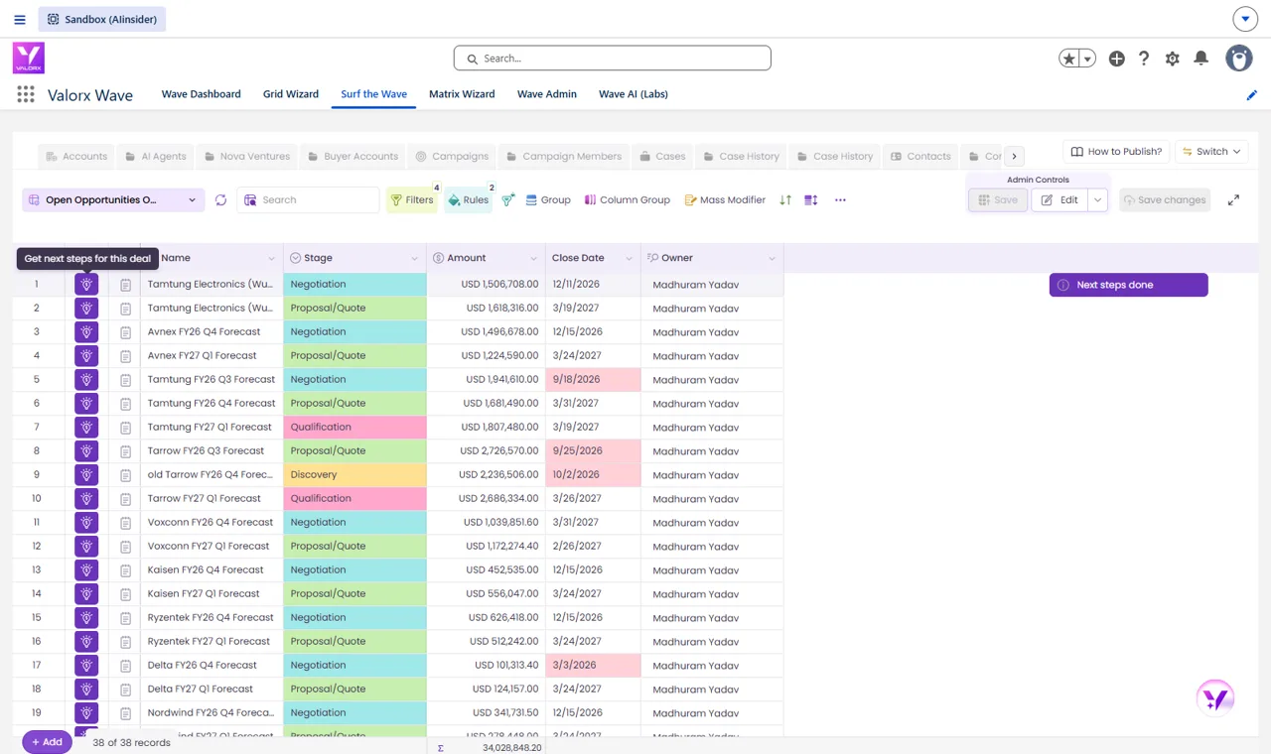This screenshot has height=754, width=1271.
Task: Click the How to Publish? button
Action: point(1115,152)
